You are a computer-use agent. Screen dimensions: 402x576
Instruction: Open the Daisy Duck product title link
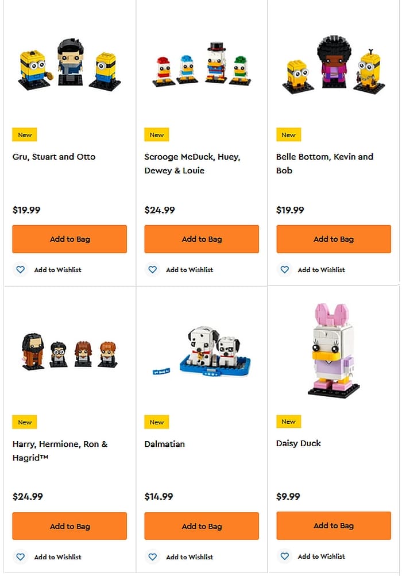tap(299, 443)
